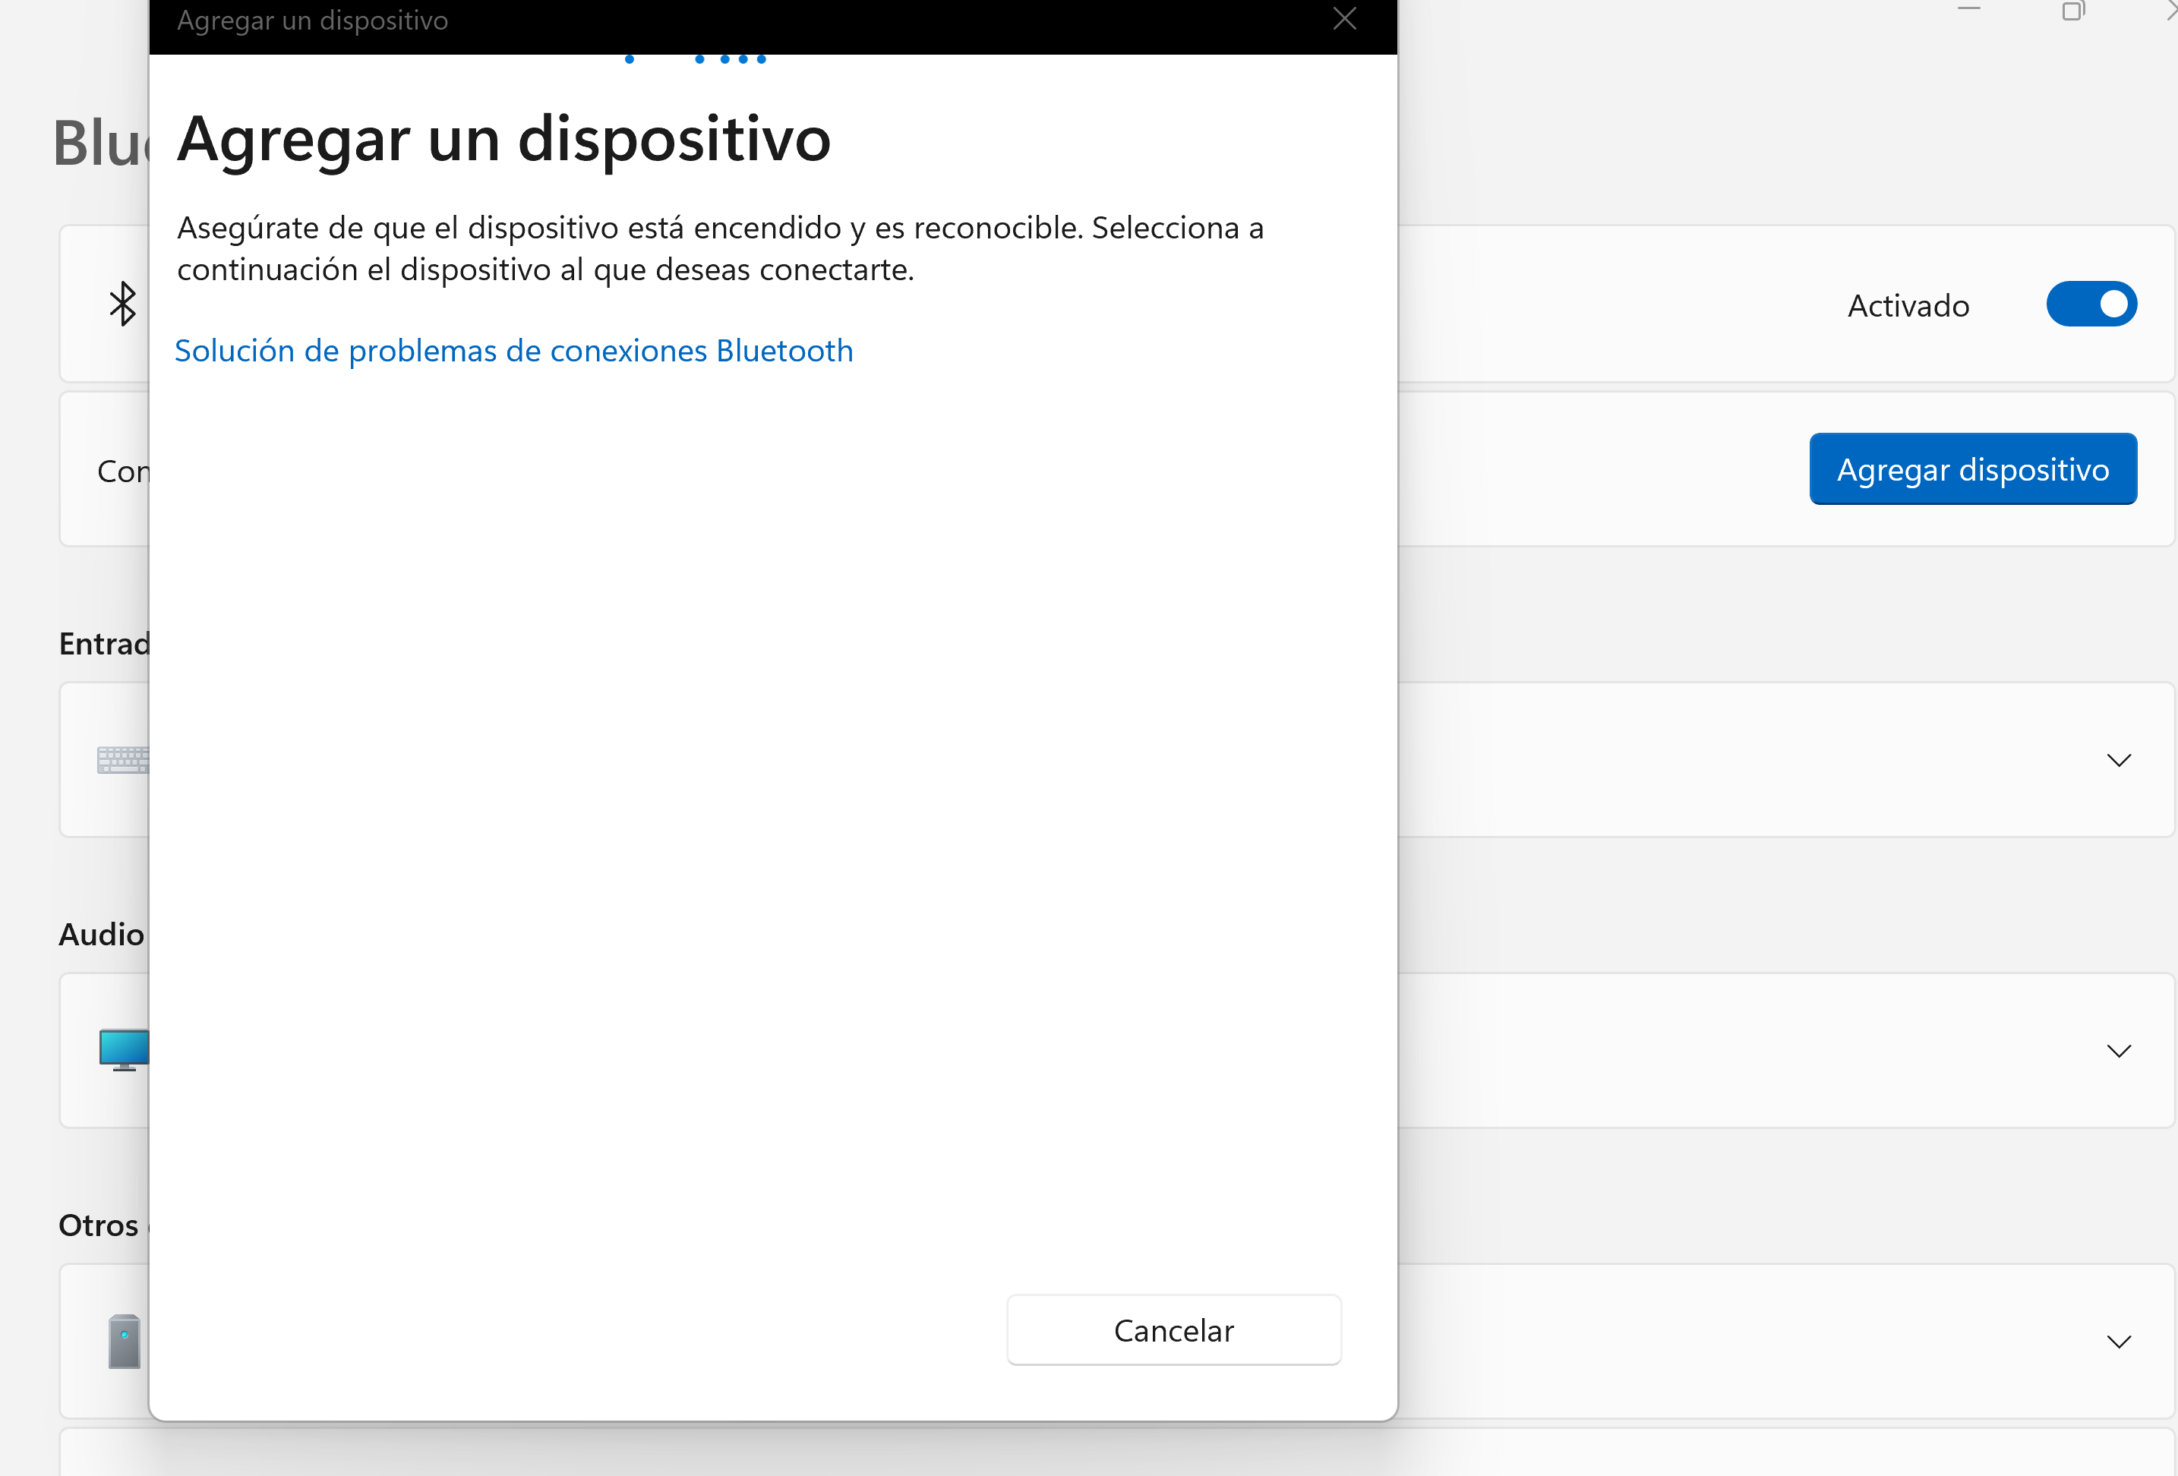Click the monitor icon under Audio
The image size is (2178, 1476).
click(x=124, y=1049)
